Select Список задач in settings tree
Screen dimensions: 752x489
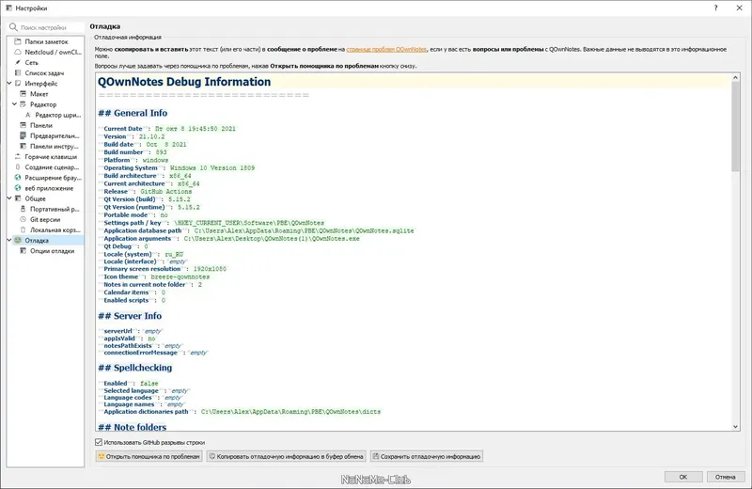click(x=44, y=73)
